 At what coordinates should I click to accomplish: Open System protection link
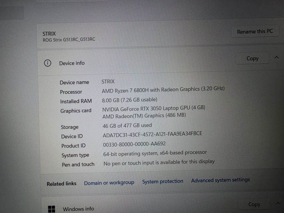pyautogui.click(x=163, y=181)
